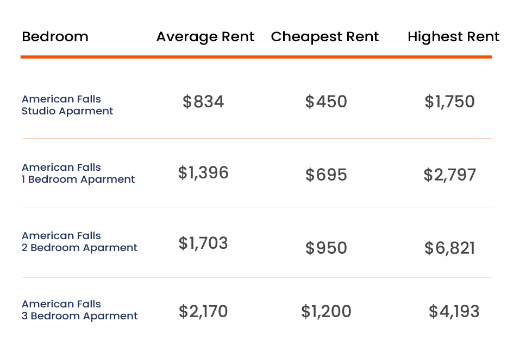Select the $2,170 average rent value
The width and height of the screenshot is (526, 347).
tap(203, 312)
